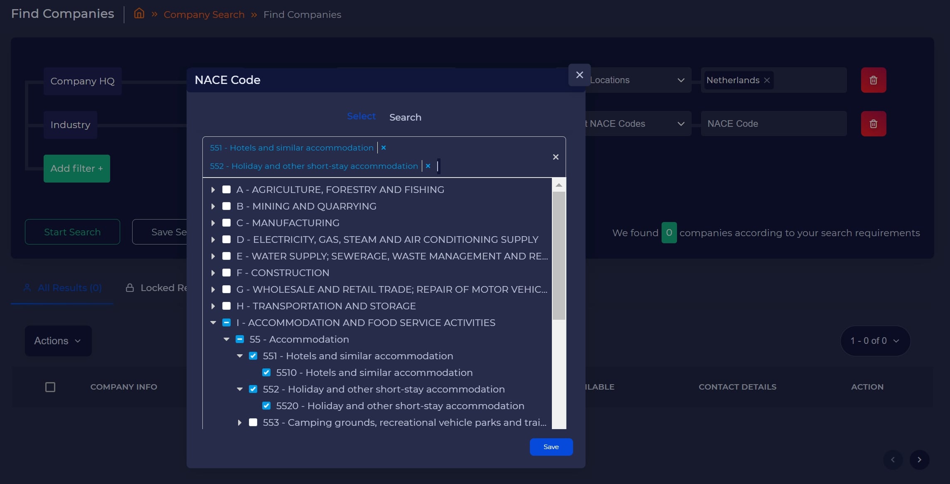Delete the Industry filter row
The image size is (950, 484).
point(873,124)
